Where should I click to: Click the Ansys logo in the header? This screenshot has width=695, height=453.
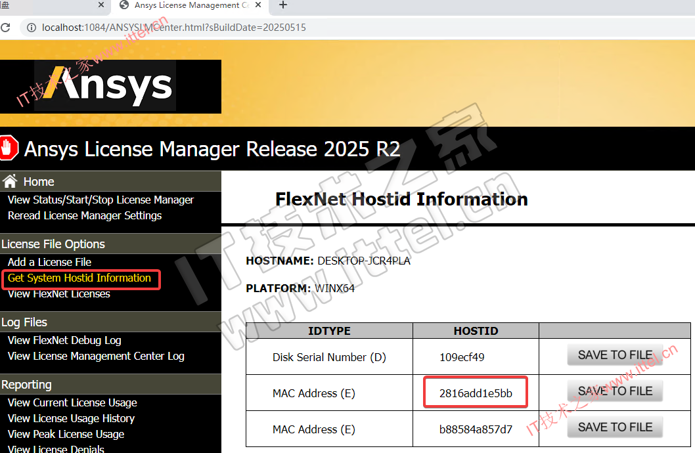[x=110, y=87]
